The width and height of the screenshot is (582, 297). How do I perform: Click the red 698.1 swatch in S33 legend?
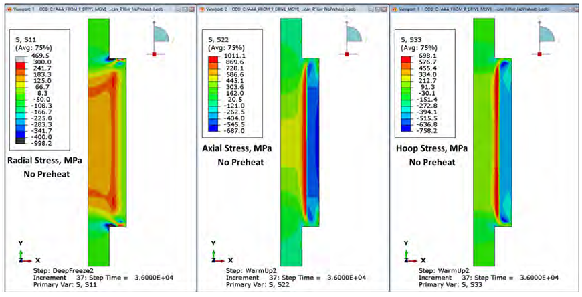point(406,60)
